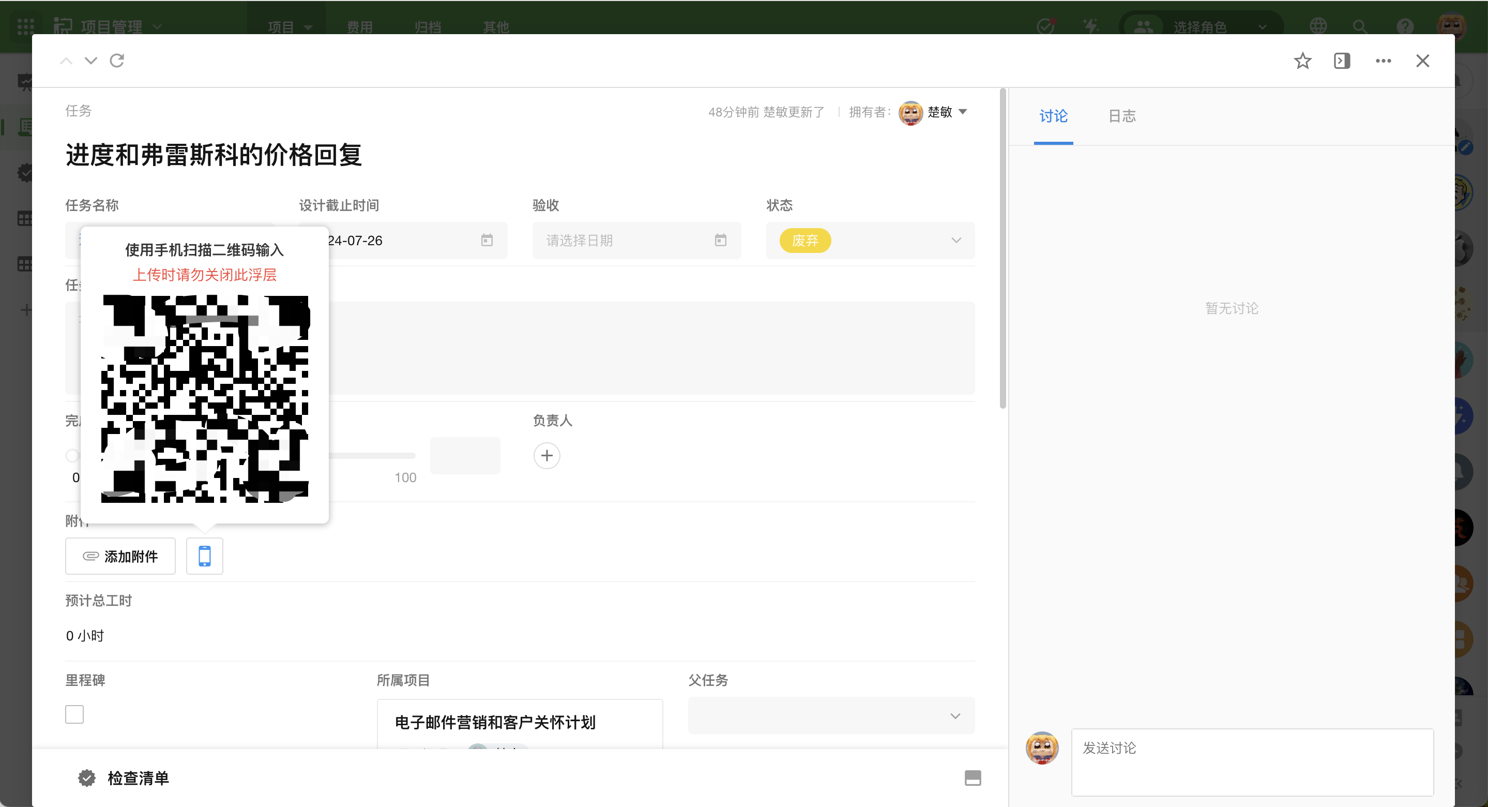Image resolution: width=1488 pixels, height=807 pixels.
Task: Click the progress percentage value box
Action: pos(465,456)
